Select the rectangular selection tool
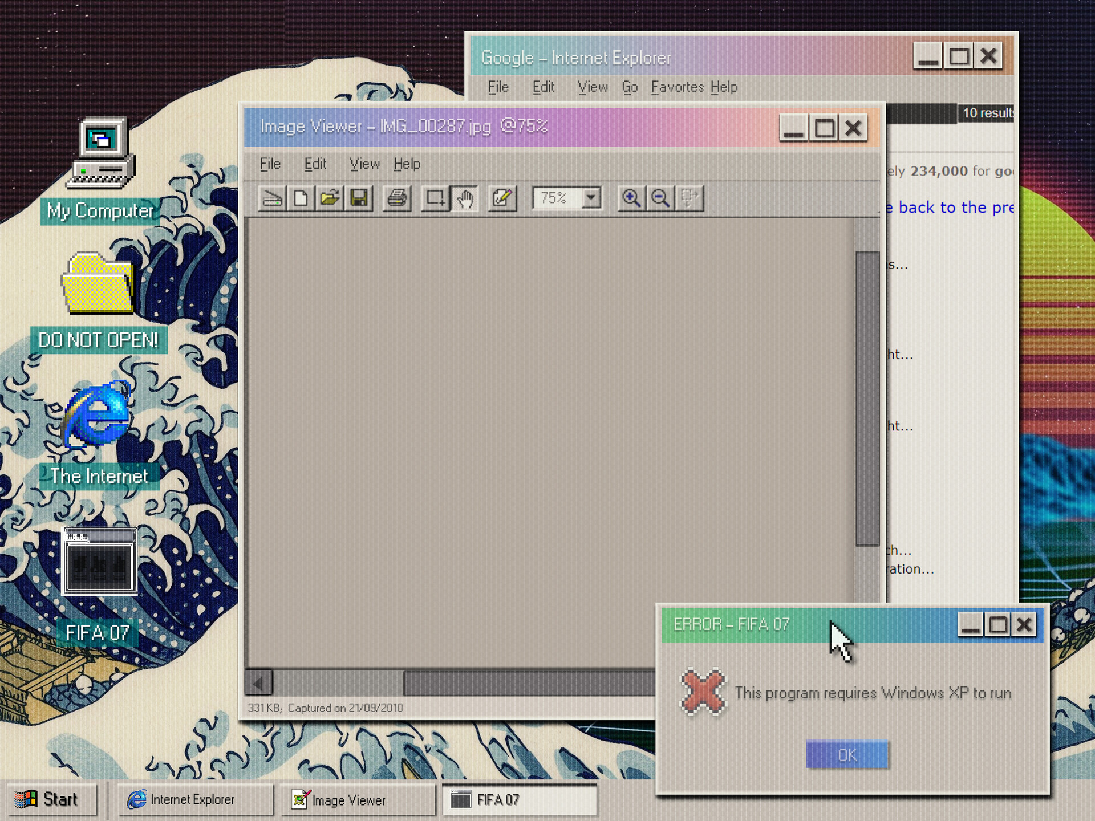The image size is (1095, 821). (x=435, y=198)
